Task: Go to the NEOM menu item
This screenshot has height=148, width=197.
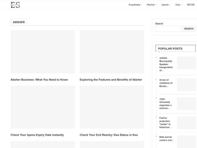Action: (190, 5)
